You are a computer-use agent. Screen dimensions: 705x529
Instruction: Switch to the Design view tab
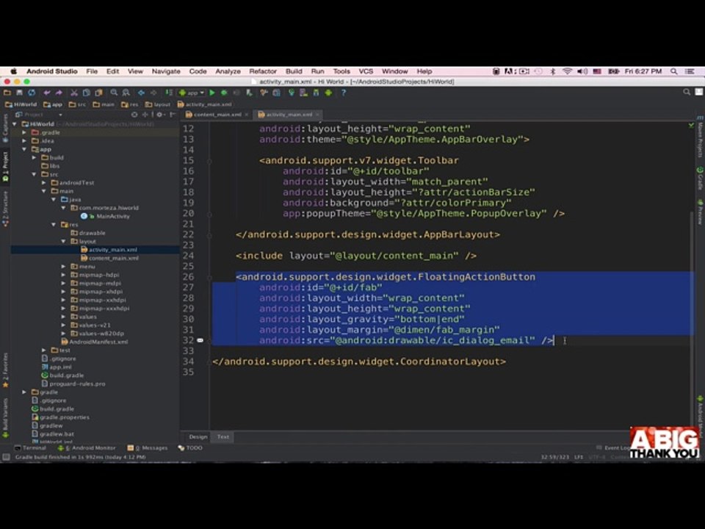point(198,436)
